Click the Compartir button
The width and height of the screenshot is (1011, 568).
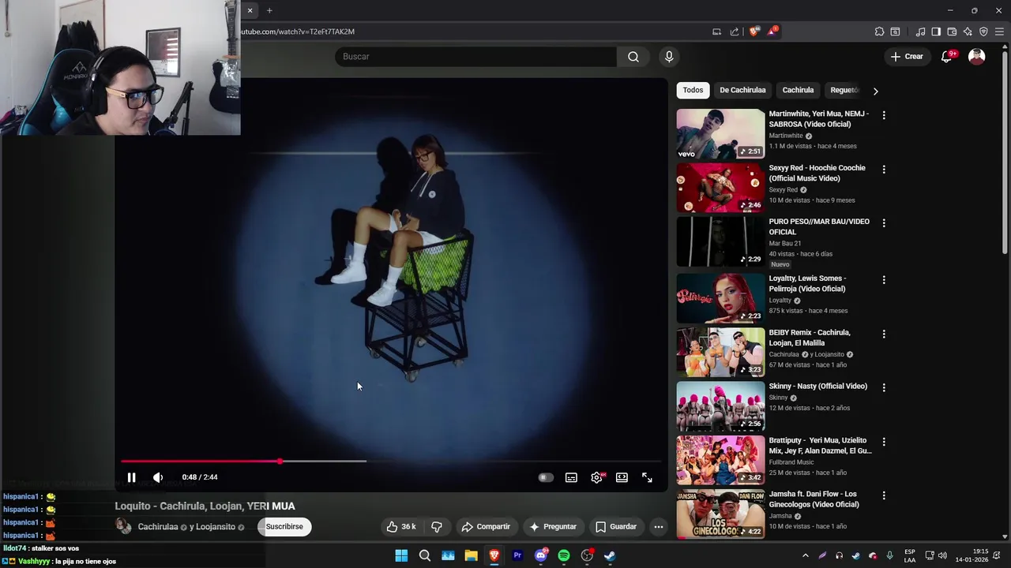tap(486, 526)
